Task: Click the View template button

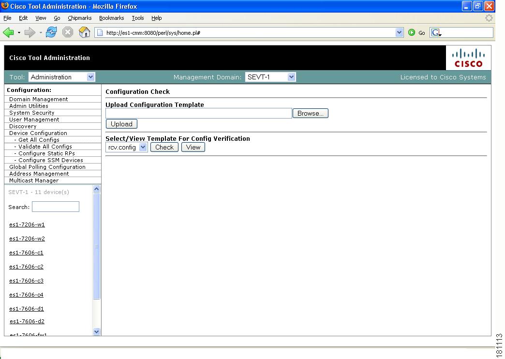Action: (193, 147)
